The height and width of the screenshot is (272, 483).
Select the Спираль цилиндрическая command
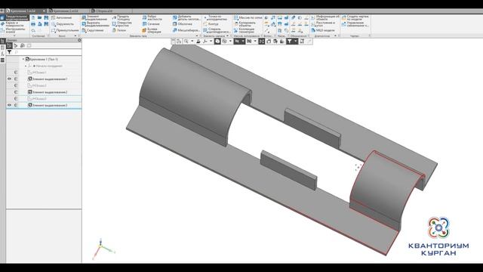coord(217,30)
